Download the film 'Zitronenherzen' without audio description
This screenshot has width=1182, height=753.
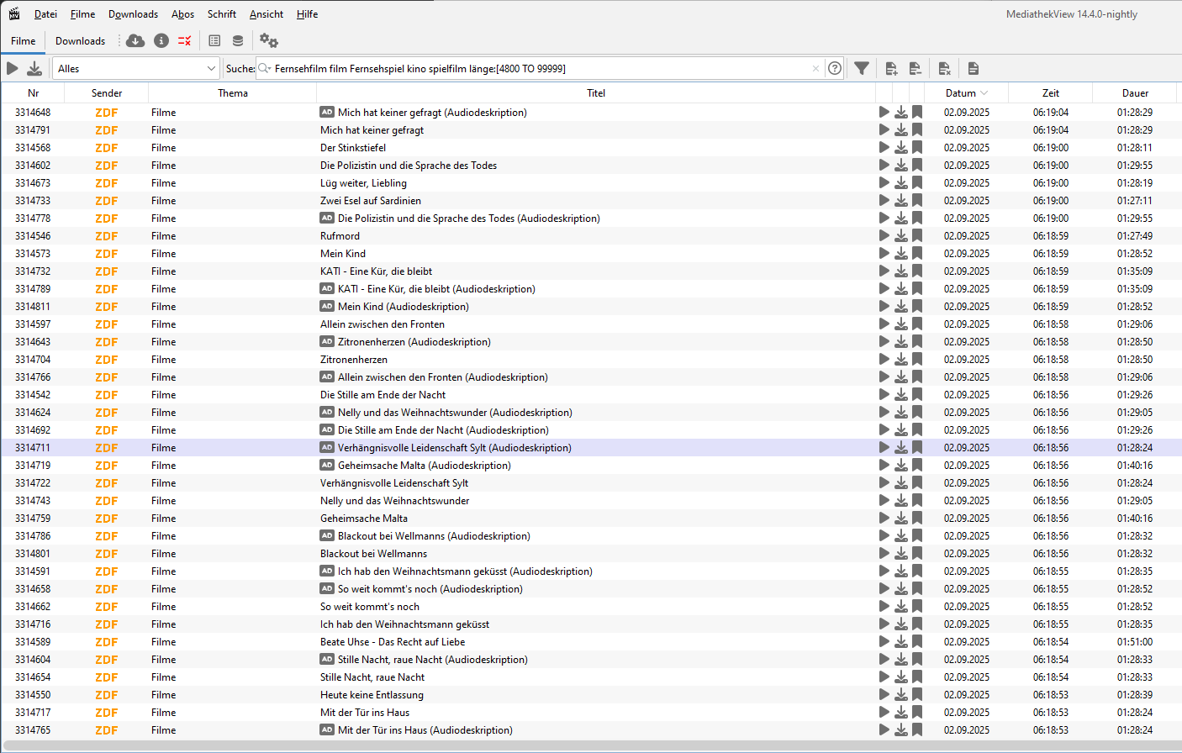pyautogui.click(x=900, y=359)
